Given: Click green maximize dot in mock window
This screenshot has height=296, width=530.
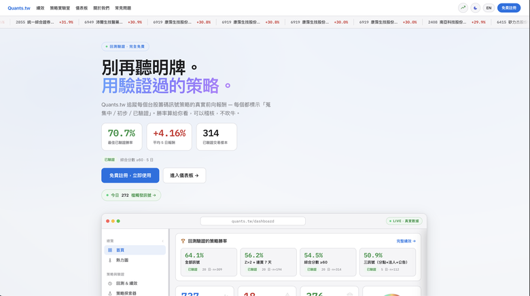Looking at the screenshot, I should click(x=118, y=221).
